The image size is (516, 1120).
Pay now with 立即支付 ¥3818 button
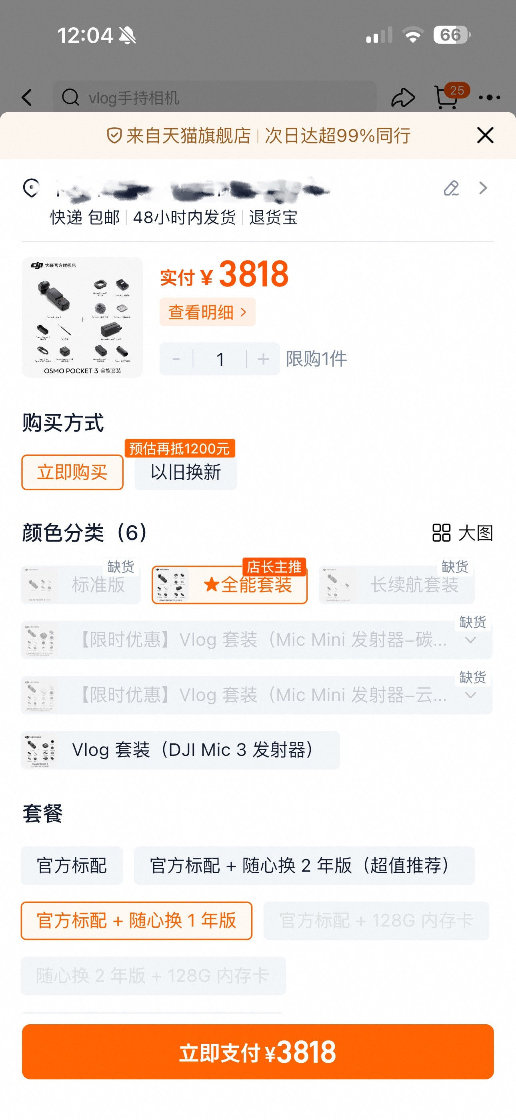pos(258,1052)
